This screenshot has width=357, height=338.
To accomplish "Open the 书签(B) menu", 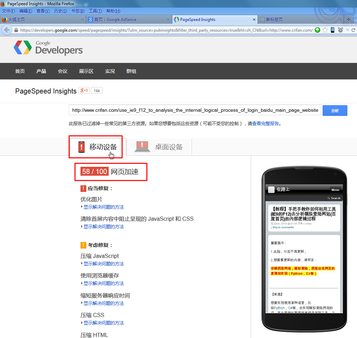I will 78,11.
